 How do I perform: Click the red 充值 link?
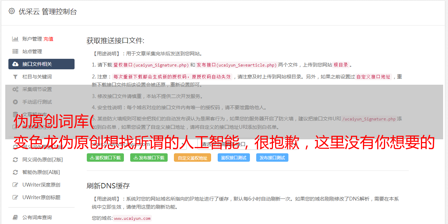pyautogui.click(x=48, y=39)
